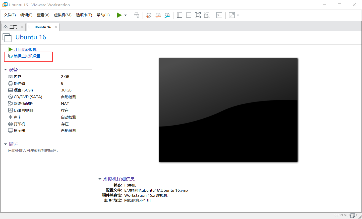362x219 pixels.
Task: Open the snapshot manager icon
Action: [x=167, y=15]
